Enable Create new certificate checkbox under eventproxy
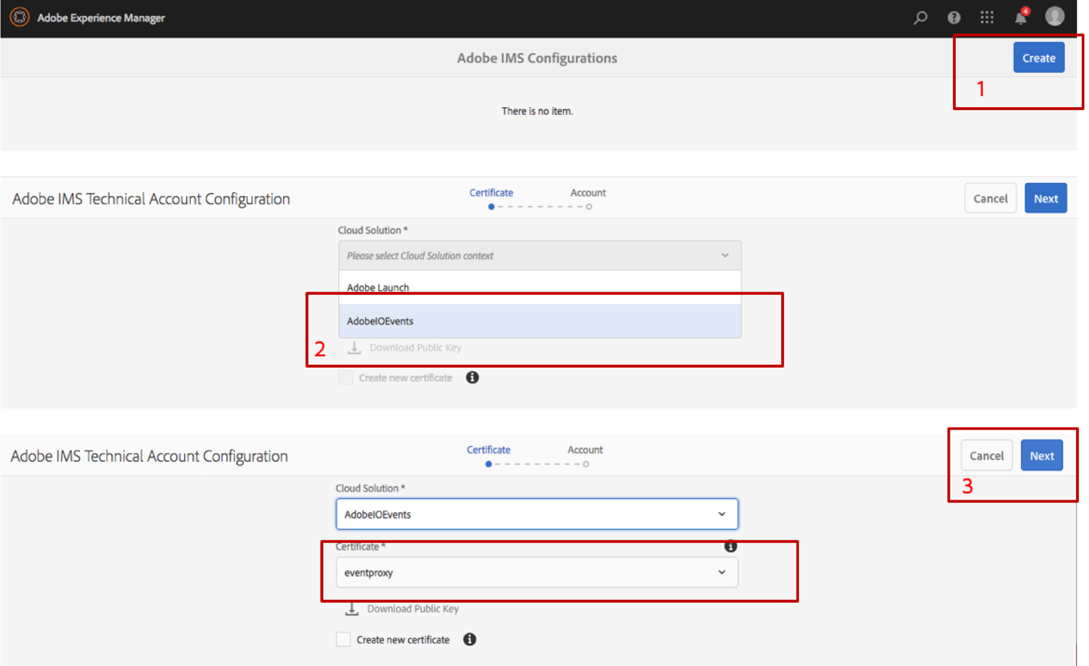This screenshot has height=666, width=1089. click(343, 639)
